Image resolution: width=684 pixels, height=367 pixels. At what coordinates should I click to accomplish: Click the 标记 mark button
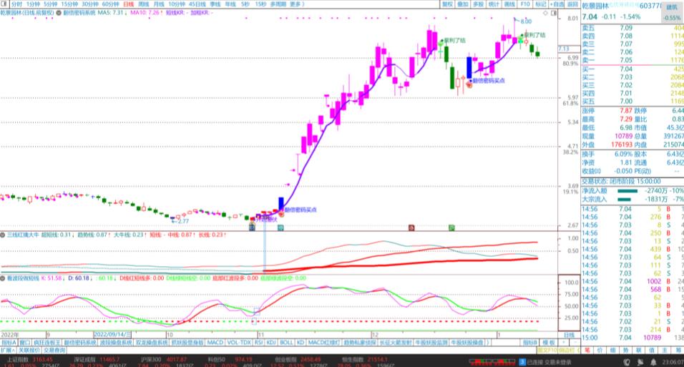point(540,4)
